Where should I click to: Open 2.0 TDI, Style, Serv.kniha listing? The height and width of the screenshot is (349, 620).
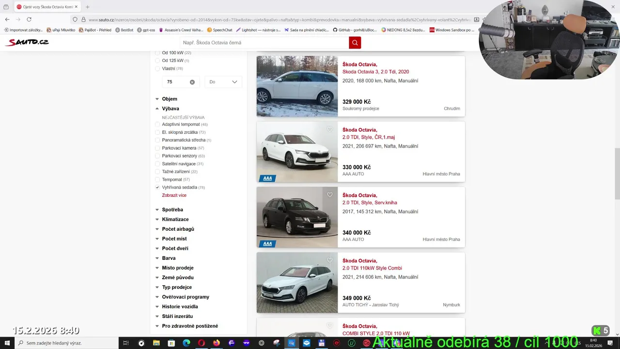[370, 203]
